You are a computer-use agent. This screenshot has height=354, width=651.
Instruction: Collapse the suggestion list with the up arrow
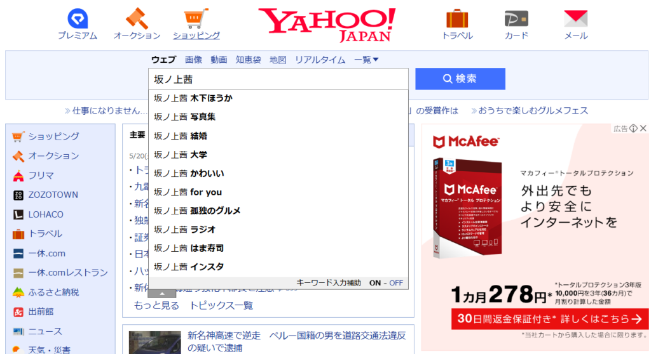pyautogui.click(x=162, y=294)
